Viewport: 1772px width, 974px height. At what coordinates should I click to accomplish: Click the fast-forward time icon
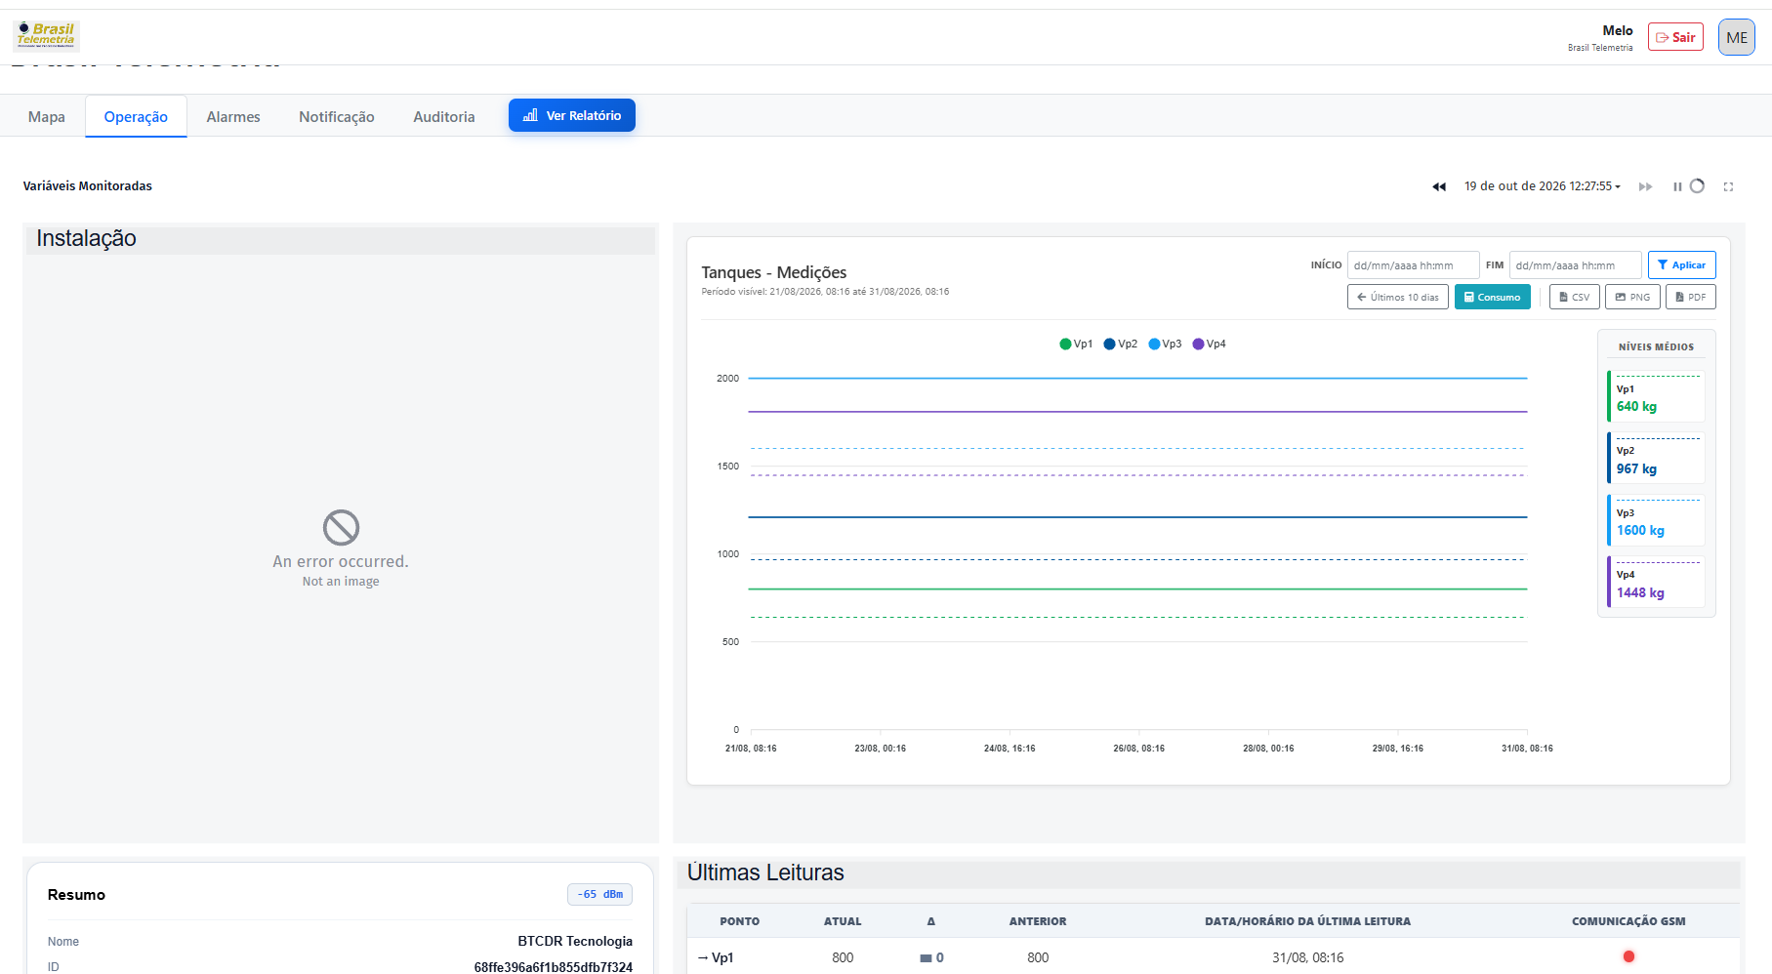point(1645,186)
